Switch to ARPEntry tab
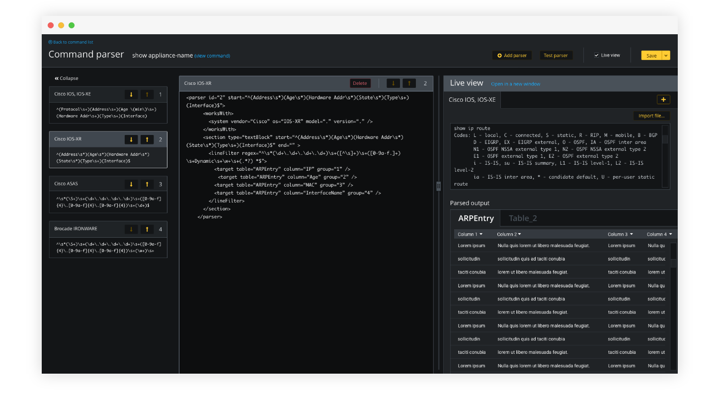 click(x=476, y=218)
